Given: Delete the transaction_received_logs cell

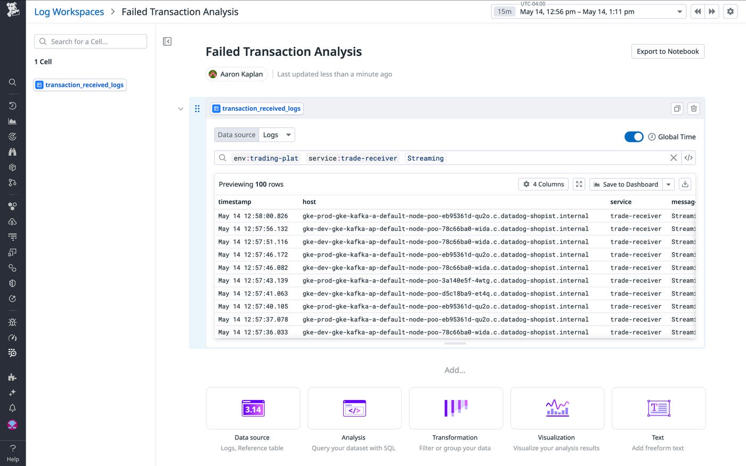Looking at the screenshot, I should click(693, 109).
